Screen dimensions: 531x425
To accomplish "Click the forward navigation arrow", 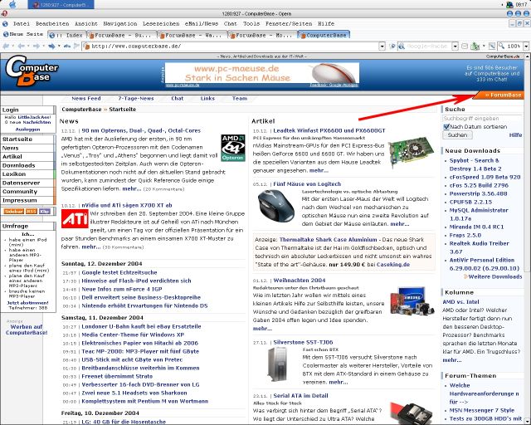I will pos(37,46).
